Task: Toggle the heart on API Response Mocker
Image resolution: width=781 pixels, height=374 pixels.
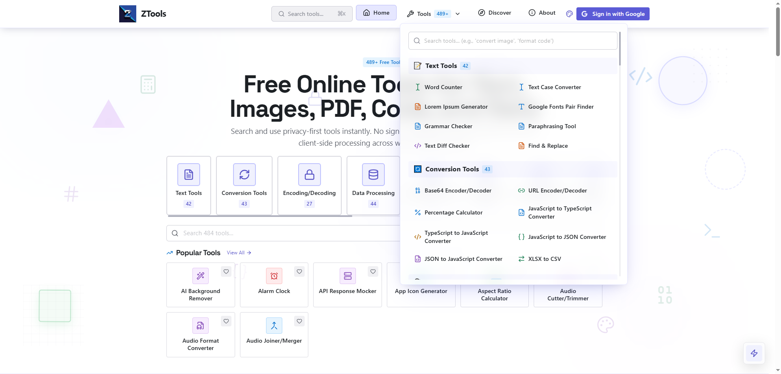Action: click(x=373, y=271)
